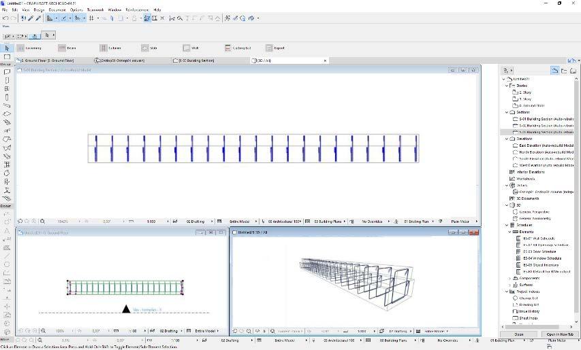The width and height of the screenshot is (581, 350).
Task: Expand the Components folder in Navigator
Action: click(x=510, y=278)
